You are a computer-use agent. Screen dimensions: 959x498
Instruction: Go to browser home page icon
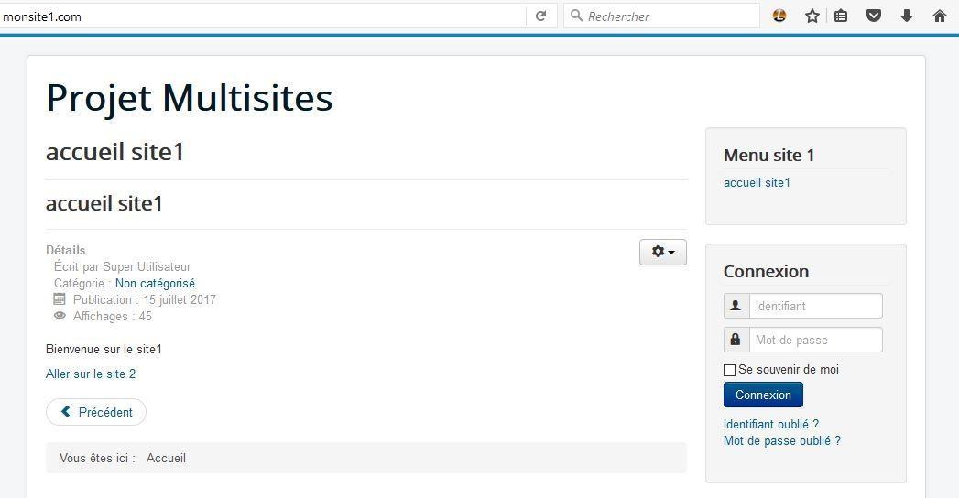pos(940,16)
